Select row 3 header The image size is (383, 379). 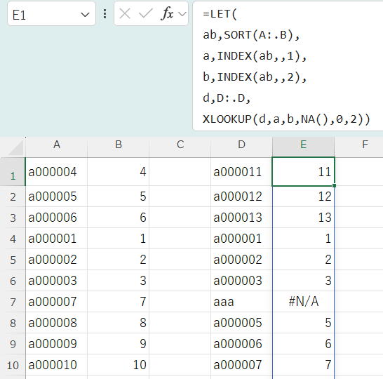pos(13,218)
